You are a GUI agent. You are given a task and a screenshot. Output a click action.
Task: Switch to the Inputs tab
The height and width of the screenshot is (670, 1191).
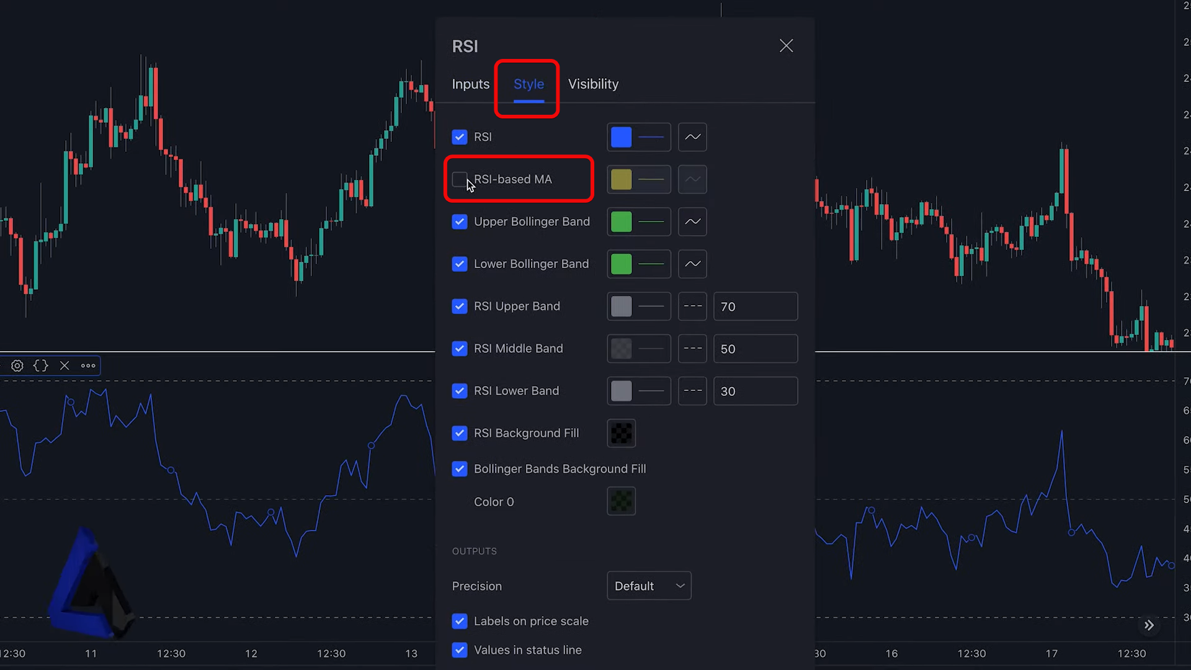[x=470, y=84]
